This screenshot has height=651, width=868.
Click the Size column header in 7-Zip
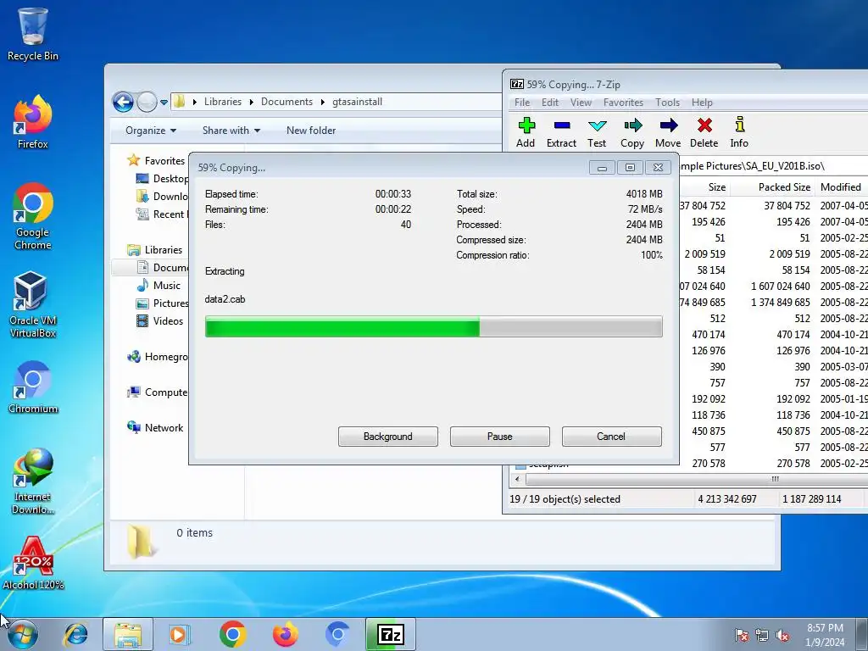click(704, 187)
